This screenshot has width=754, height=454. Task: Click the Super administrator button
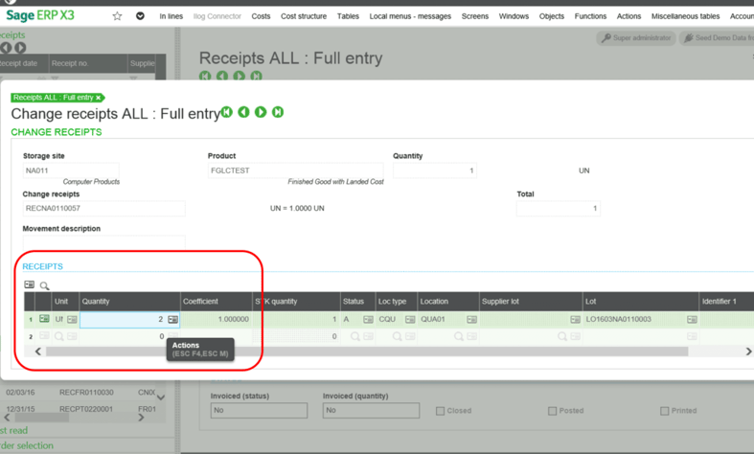[x=636, y=38]
